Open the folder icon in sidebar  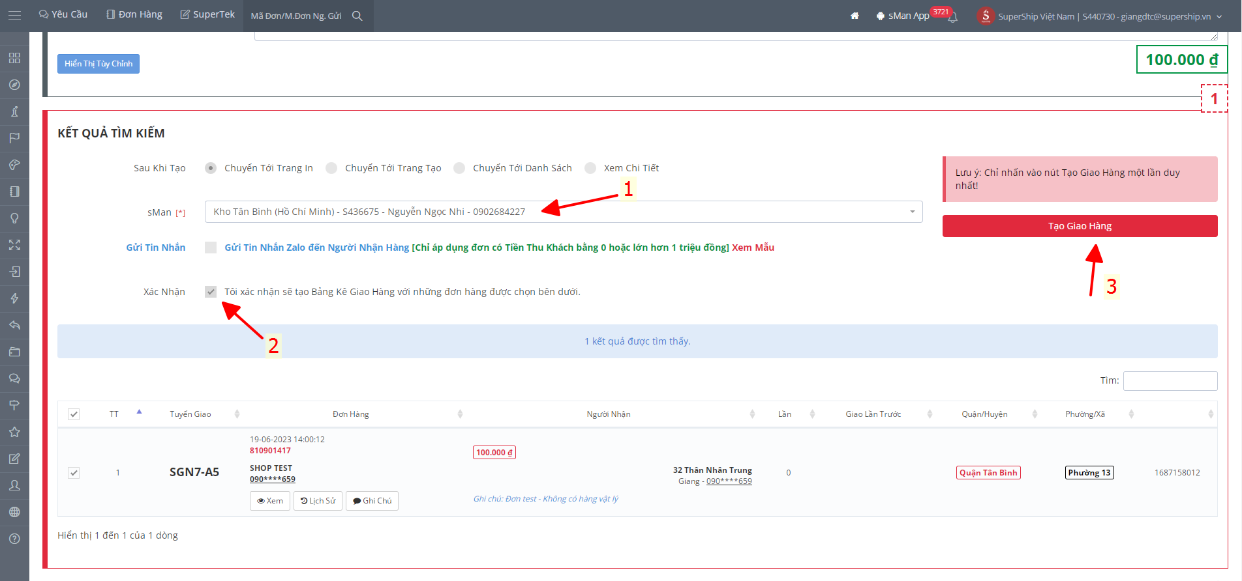(14, 352)
